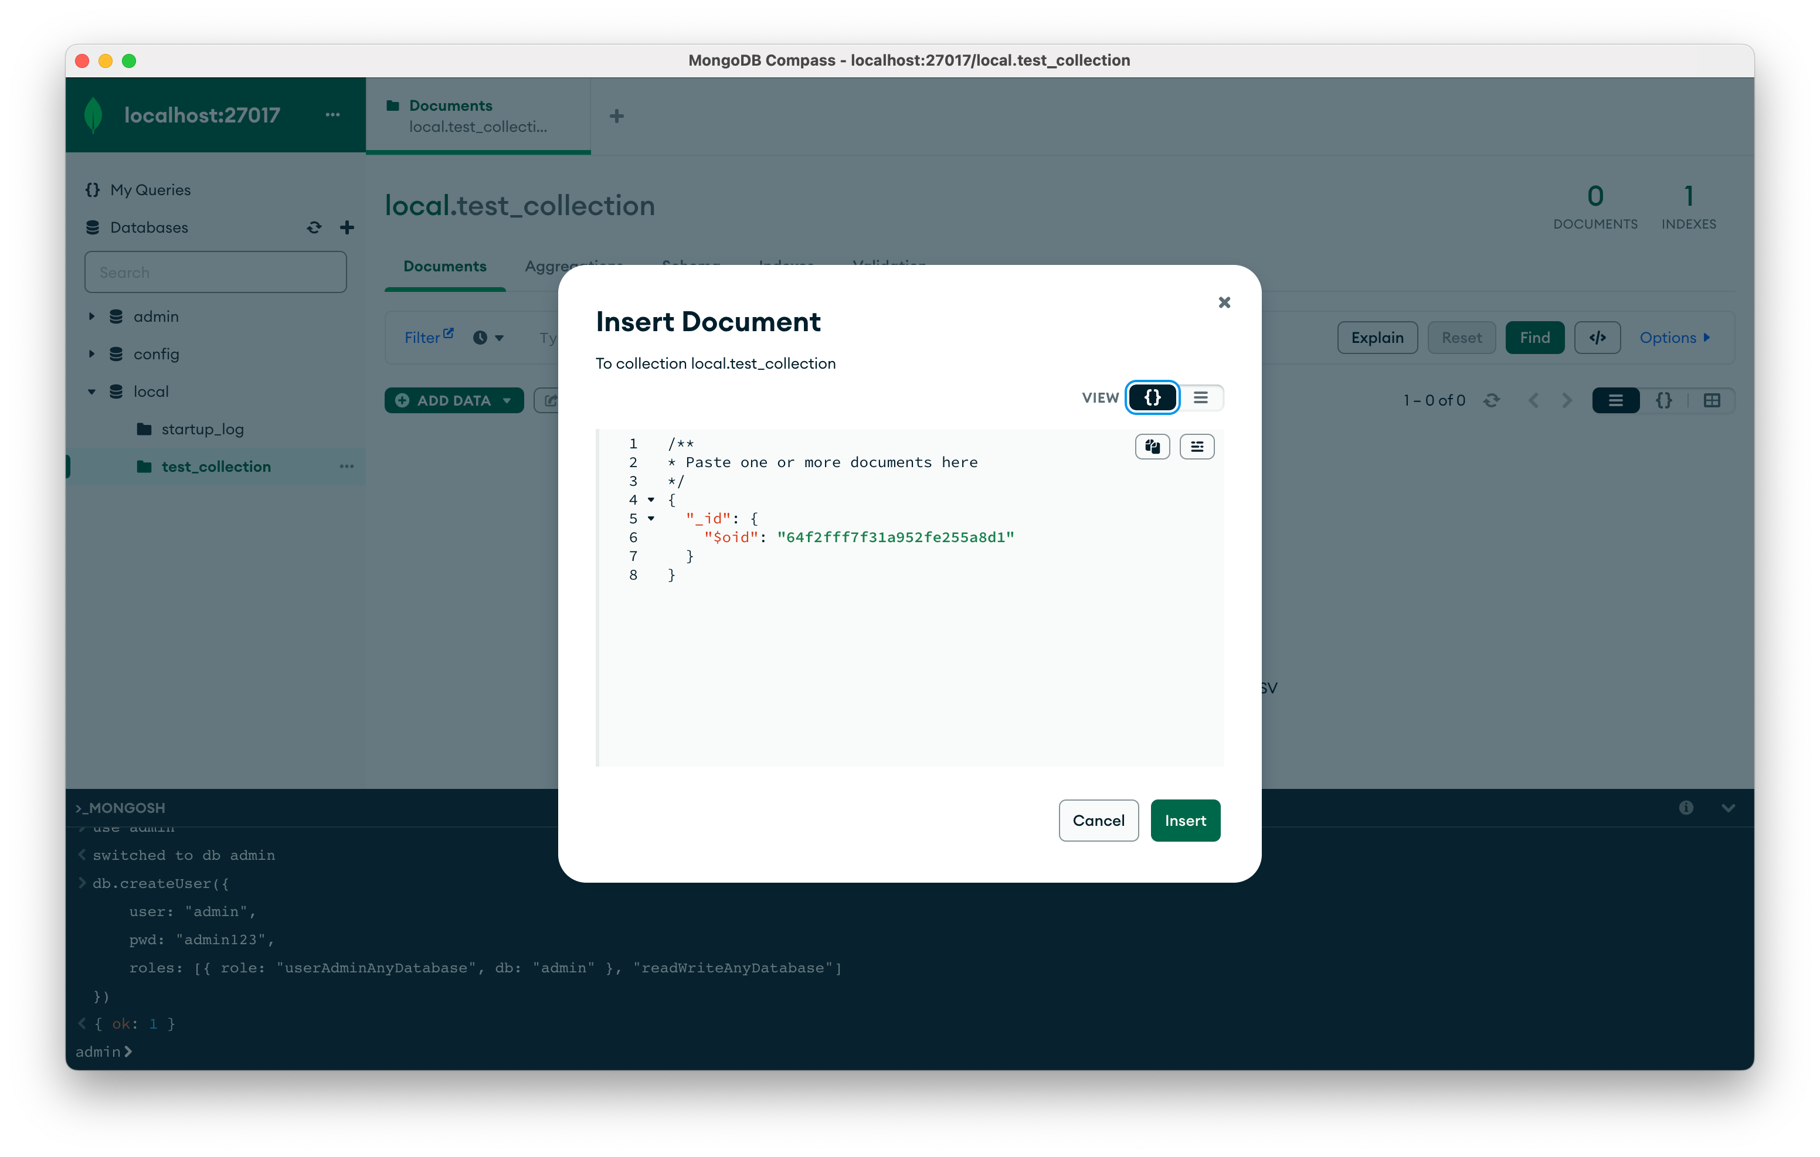Collapse the local database tree

point(91,392)
